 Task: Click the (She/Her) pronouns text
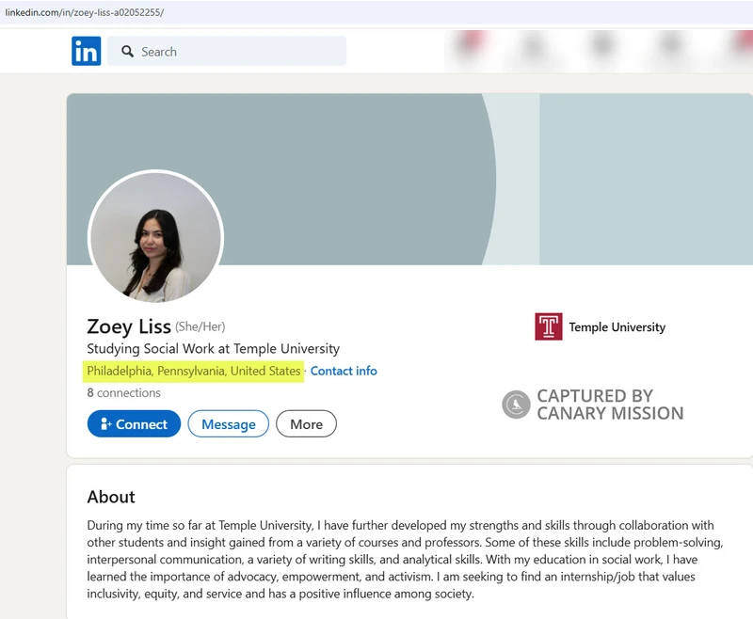(x=200, y=326)
